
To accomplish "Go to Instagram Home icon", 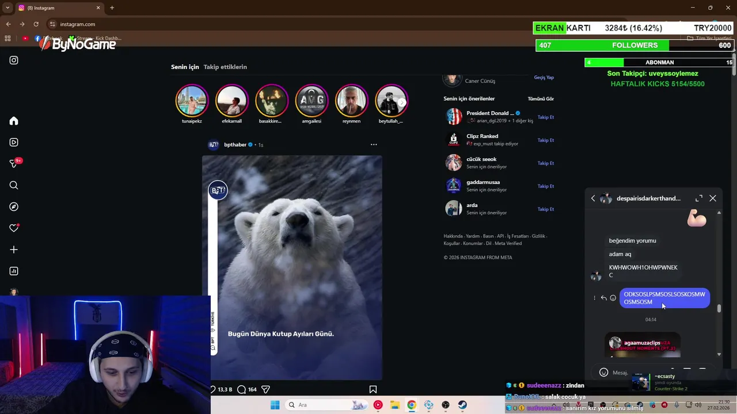I will 14,121.
